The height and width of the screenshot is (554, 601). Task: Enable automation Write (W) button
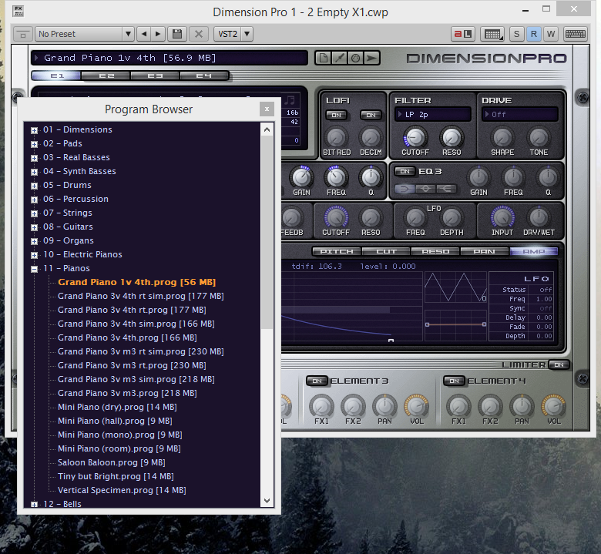click(x=551, y=34)
